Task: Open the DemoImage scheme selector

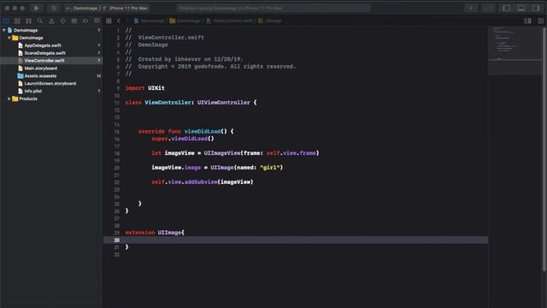Action: pos(82,8)
